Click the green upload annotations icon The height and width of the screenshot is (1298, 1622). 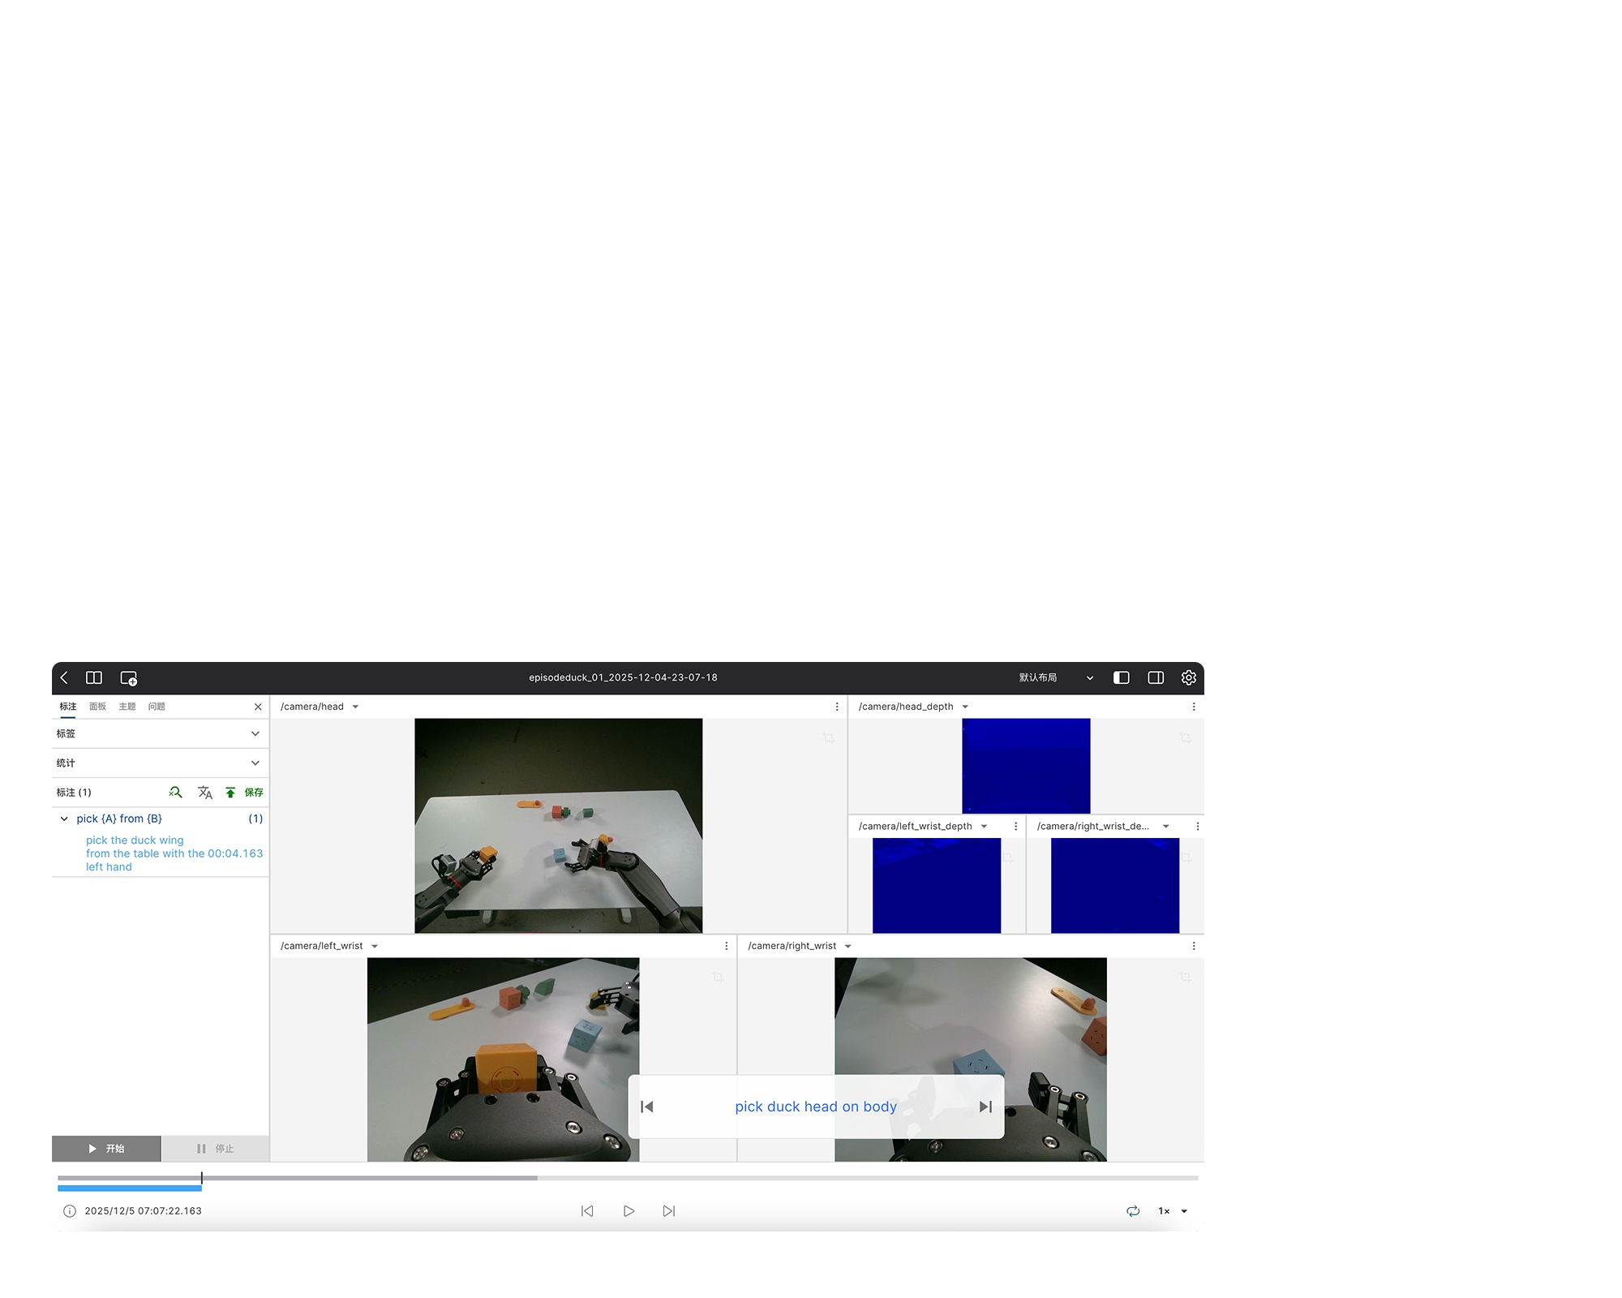tap(231, 793)
